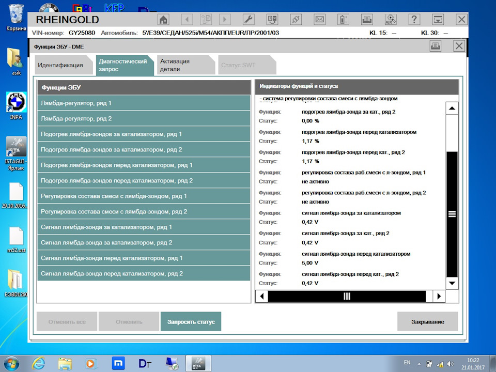The image size is (496, 372).
Task: Click the back arrow in RHEINGOLD toolbar
Action: point(187,20)
